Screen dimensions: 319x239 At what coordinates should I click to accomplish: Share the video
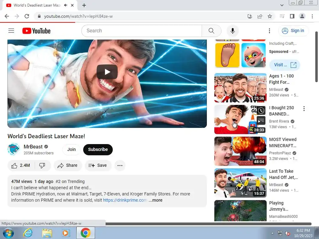[x=68, y=166]
